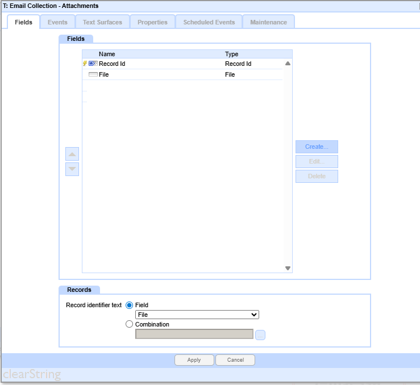Image resolution: width=420 pixels, height=385 pixels.
Task: Click the move down arrow button
Action: coord(72,169)
